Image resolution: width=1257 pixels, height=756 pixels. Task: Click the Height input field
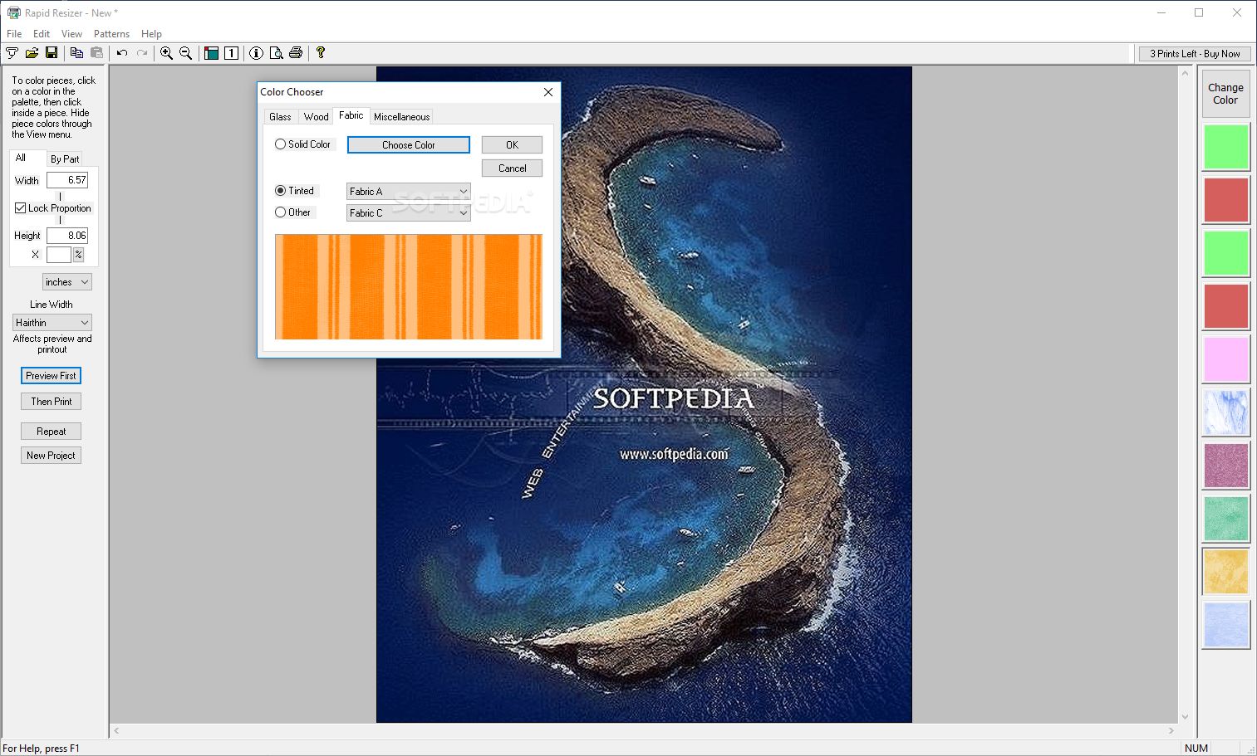tap(67, 236)
